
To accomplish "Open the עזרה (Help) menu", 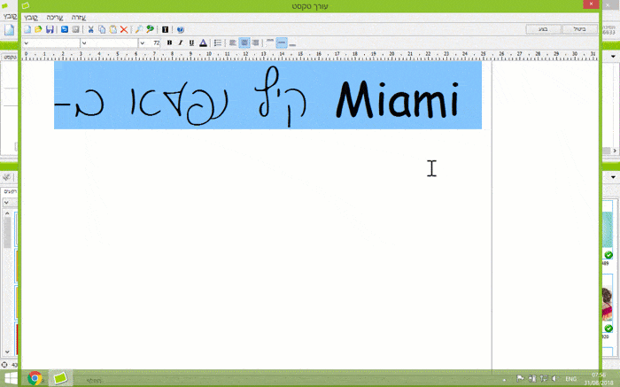I will click(x=77, y=17).
